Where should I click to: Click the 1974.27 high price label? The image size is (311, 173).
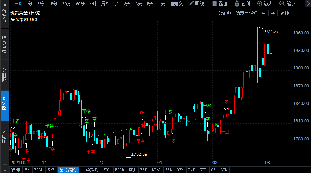coord(271,31)
